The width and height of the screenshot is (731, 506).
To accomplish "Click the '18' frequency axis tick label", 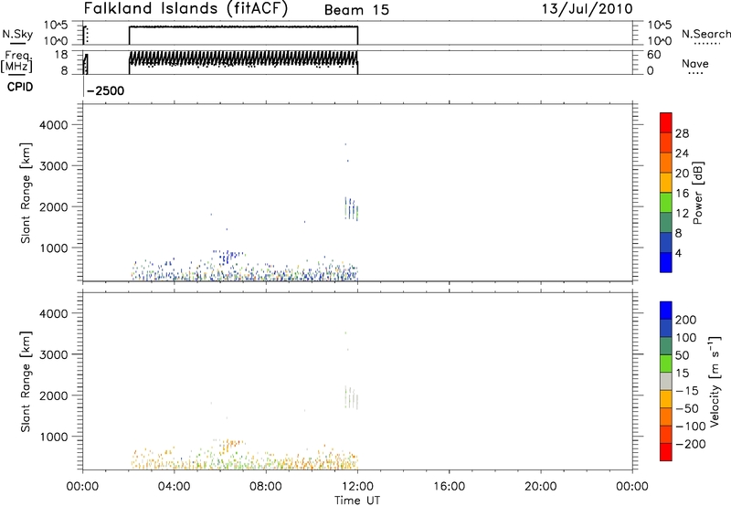I will [x=61, y=54].
